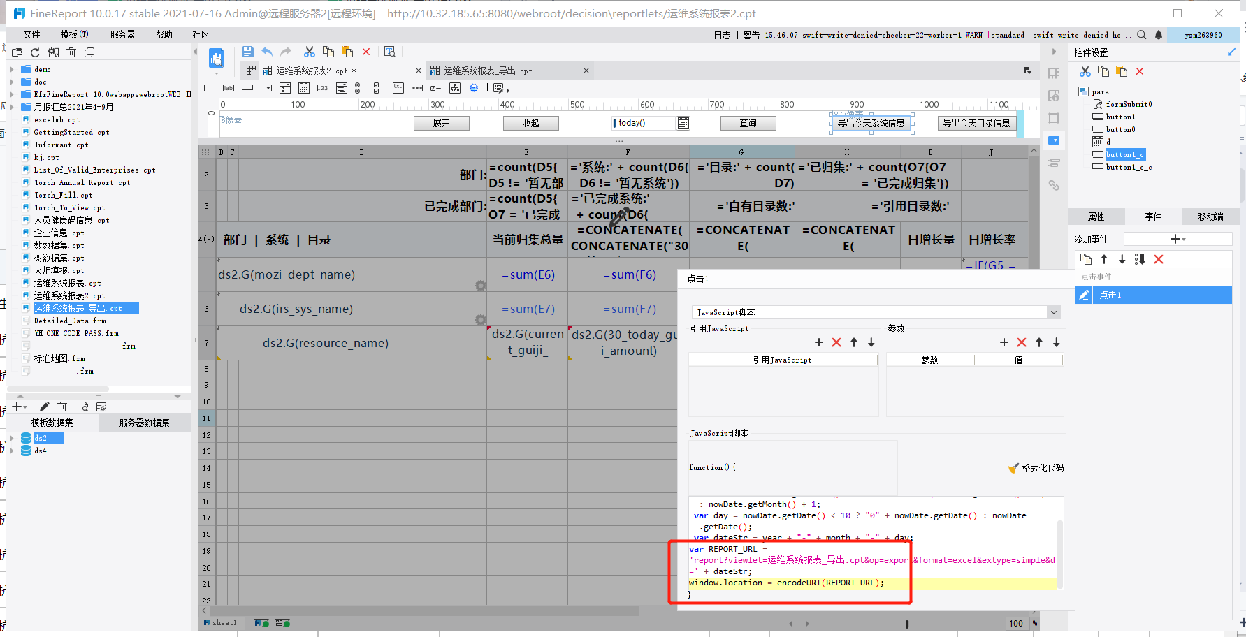Insert a radio button group widget
The image size is (1246, 637).
(361, 88)
